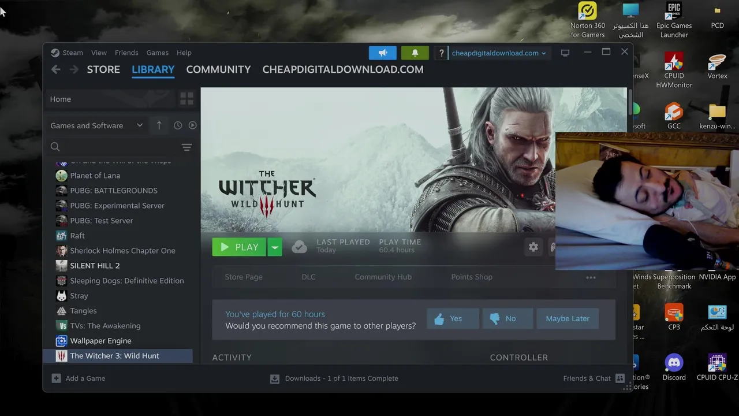Click the question mark help icon
This screenshot has height=416, width=739.
(441, 53)
